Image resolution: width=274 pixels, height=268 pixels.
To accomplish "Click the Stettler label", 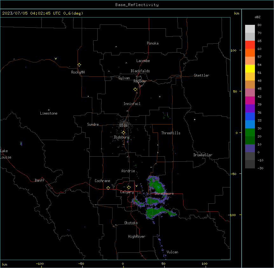I will coord(202,75).
